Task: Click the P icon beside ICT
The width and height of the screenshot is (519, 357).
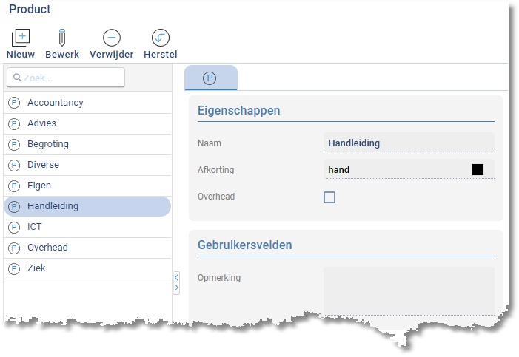Action: pos(14,228)
